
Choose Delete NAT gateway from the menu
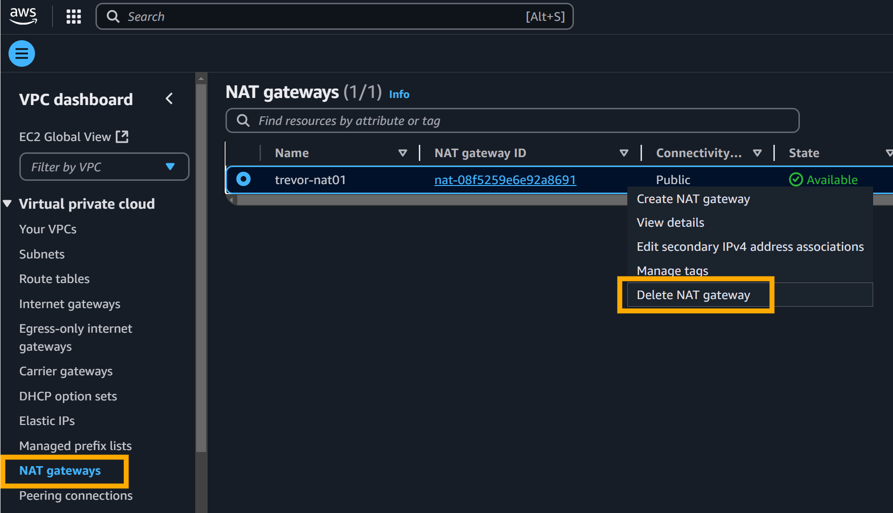693,294
